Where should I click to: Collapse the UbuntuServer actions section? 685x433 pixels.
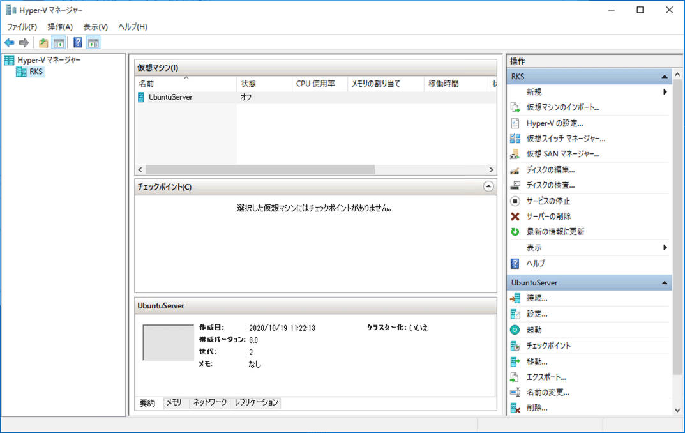click(x=665, y=283)
